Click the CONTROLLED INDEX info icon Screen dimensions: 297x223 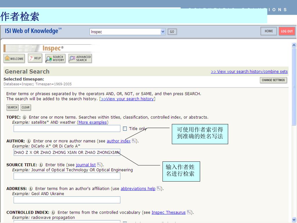pos(53,212)
